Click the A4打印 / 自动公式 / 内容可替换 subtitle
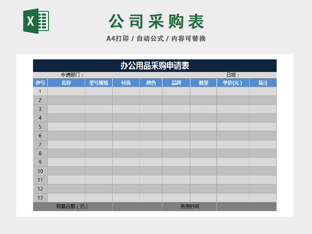312x234 pixels. [156, 39]
